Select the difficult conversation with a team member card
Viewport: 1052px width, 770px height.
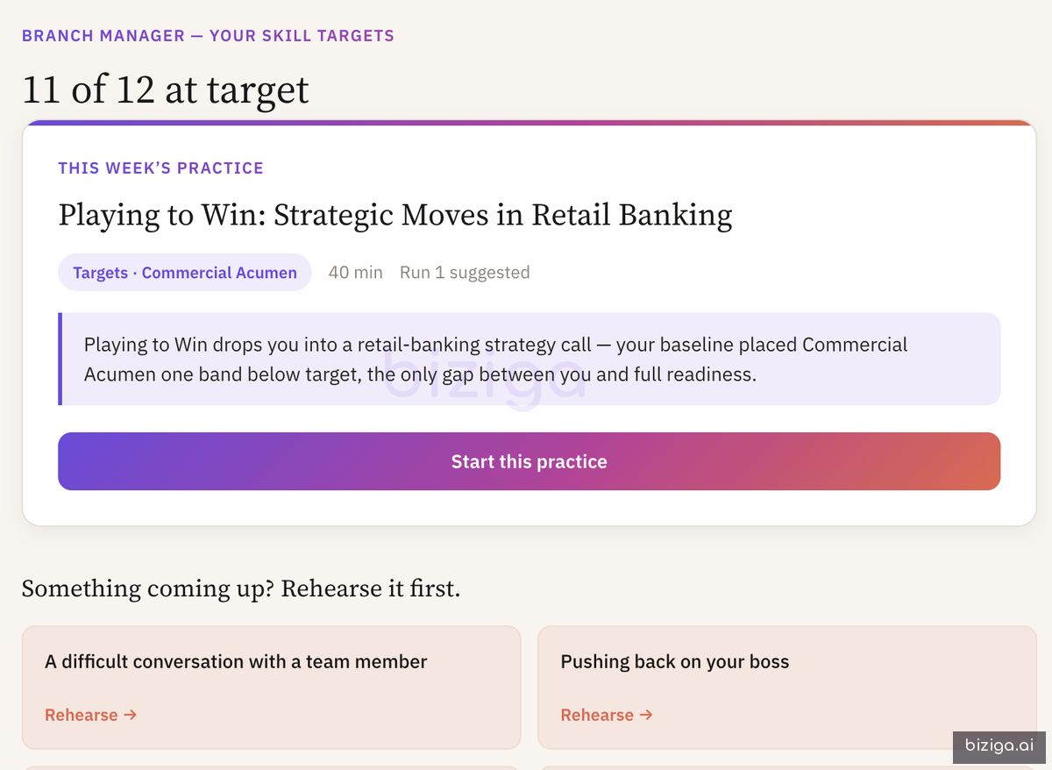coord(271,688)
